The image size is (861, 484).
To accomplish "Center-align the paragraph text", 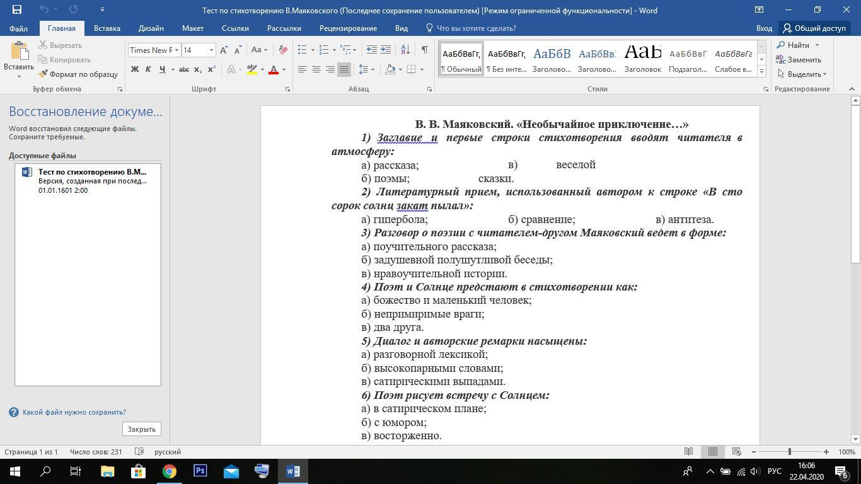I will 316,69.
